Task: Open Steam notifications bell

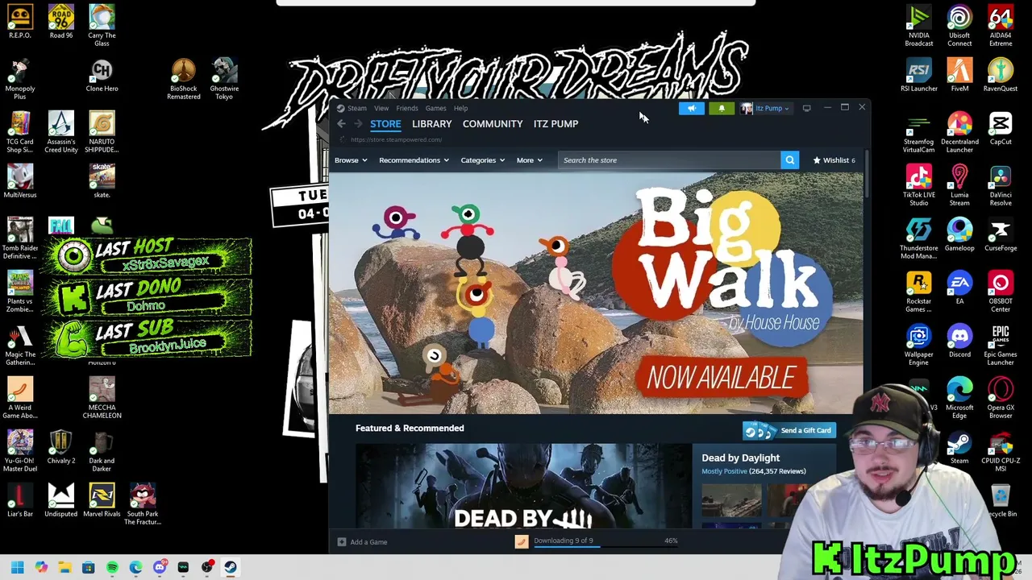Action: [x=722, y=108]
